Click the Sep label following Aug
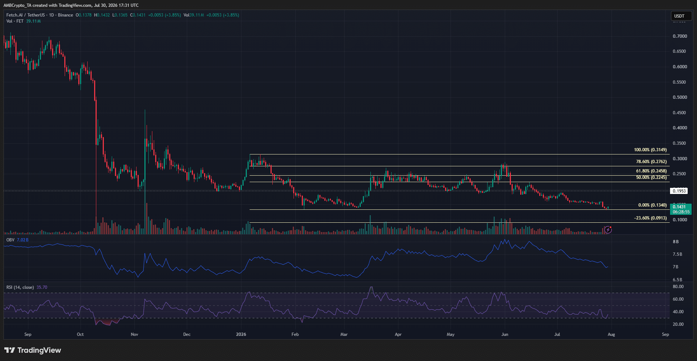This screenshot has height=361, width=697. tap(665, 334)
